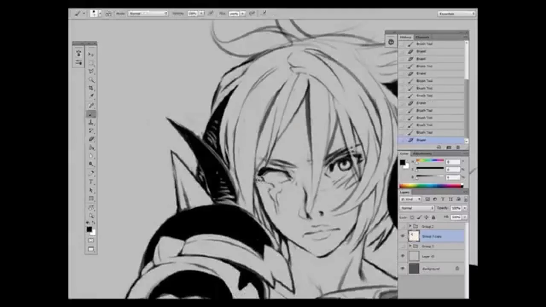This screenshot has height=307, width=546.
Task: Select the Hand tool
Action: (91, 207)
